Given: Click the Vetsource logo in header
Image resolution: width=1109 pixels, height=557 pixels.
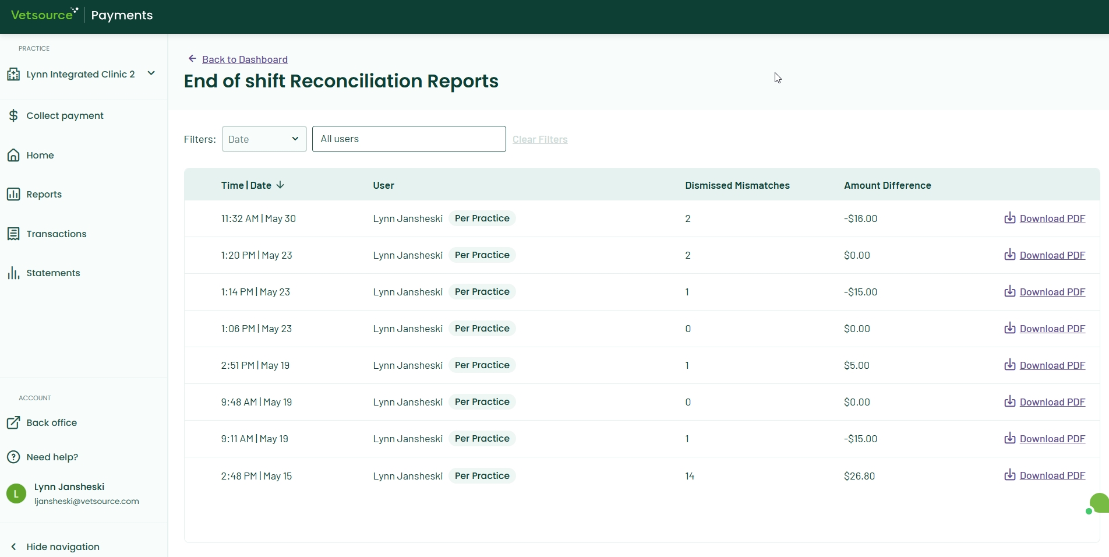Looking at the screenshot, I should [x=44, y=15].
